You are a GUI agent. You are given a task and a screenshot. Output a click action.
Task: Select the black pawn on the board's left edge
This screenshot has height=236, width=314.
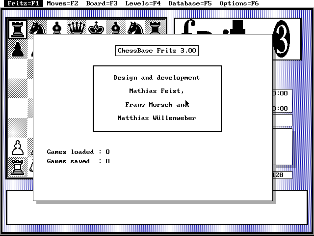[x=18, y=49]
